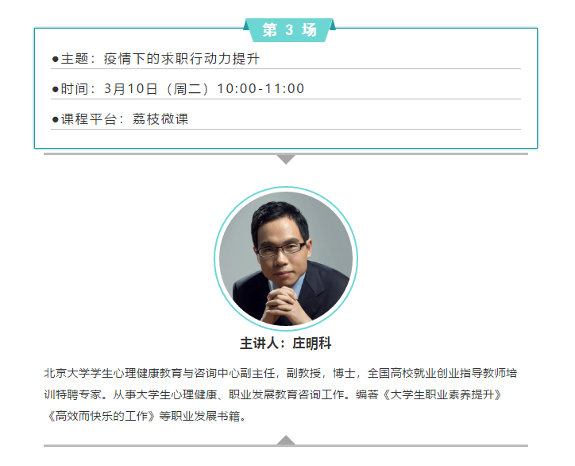Click the （周二） weekday text

pyautogui.click(x=187, y=89)
